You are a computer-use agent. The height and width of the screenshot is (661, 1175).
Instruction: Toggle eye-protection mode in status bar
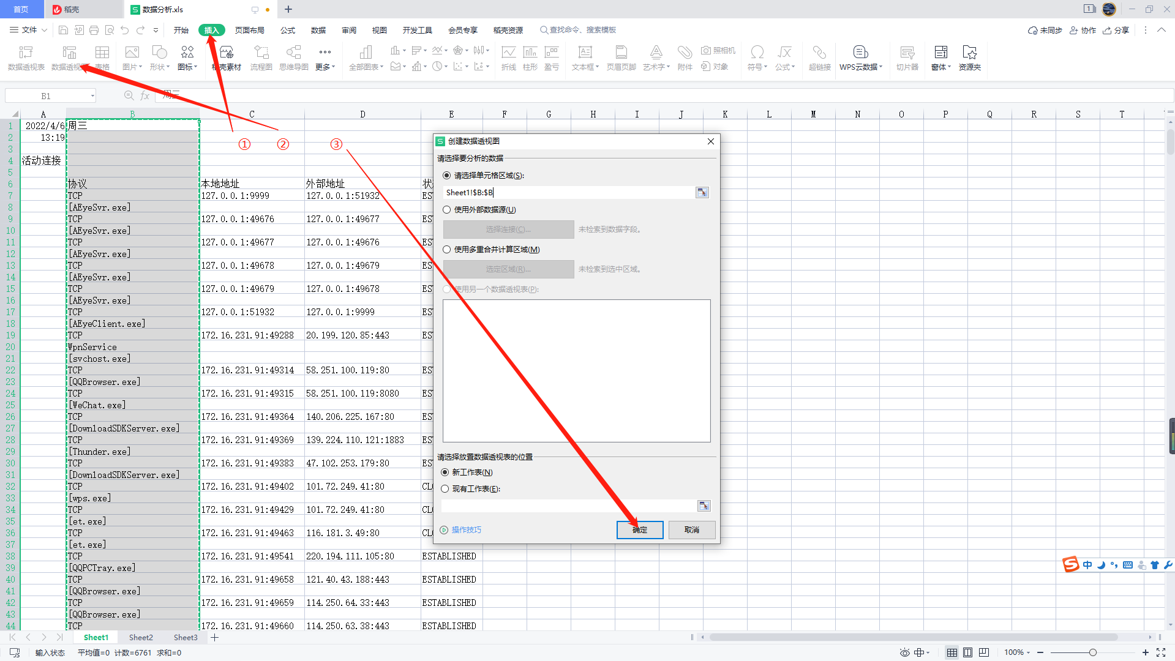coord(904,652)
